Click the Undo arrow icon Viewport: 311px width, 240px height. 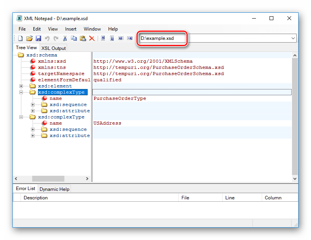pyautogui.click(x=47, y=38)
